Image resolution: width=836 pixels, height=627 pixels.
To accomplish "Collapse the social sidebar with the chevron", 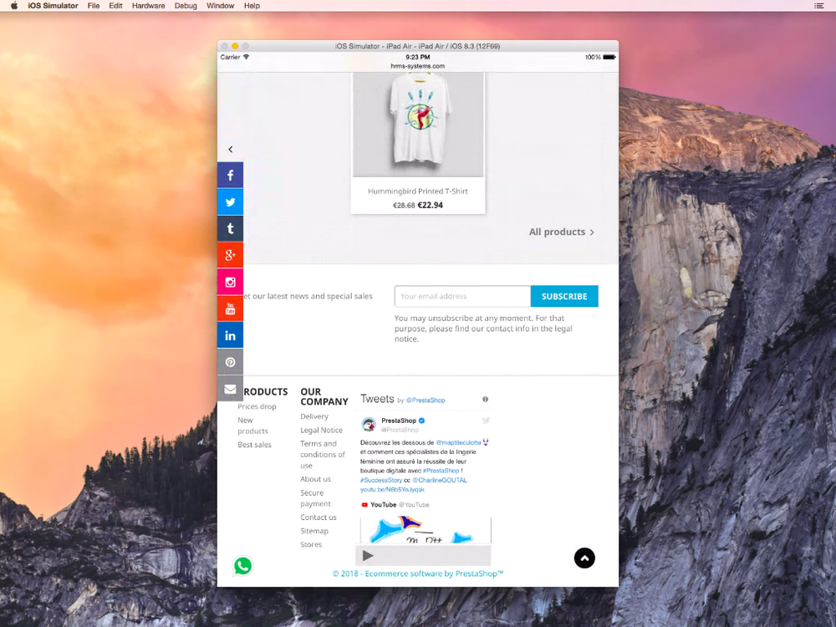I will coord(231,150).
